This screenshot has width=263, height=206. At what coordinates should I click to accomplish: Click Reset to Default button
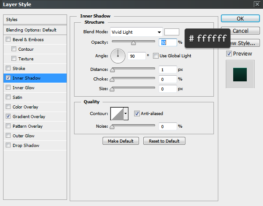point(164,141)
